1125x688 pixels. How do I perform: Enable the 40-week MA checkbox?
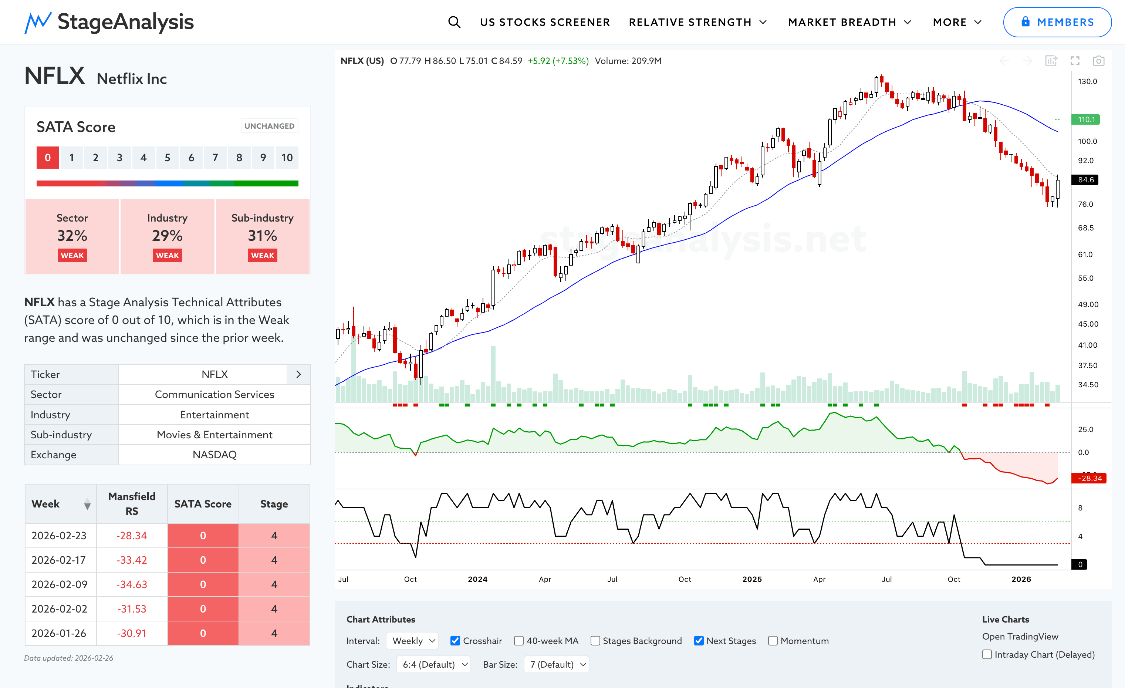(x=518, y=641)
